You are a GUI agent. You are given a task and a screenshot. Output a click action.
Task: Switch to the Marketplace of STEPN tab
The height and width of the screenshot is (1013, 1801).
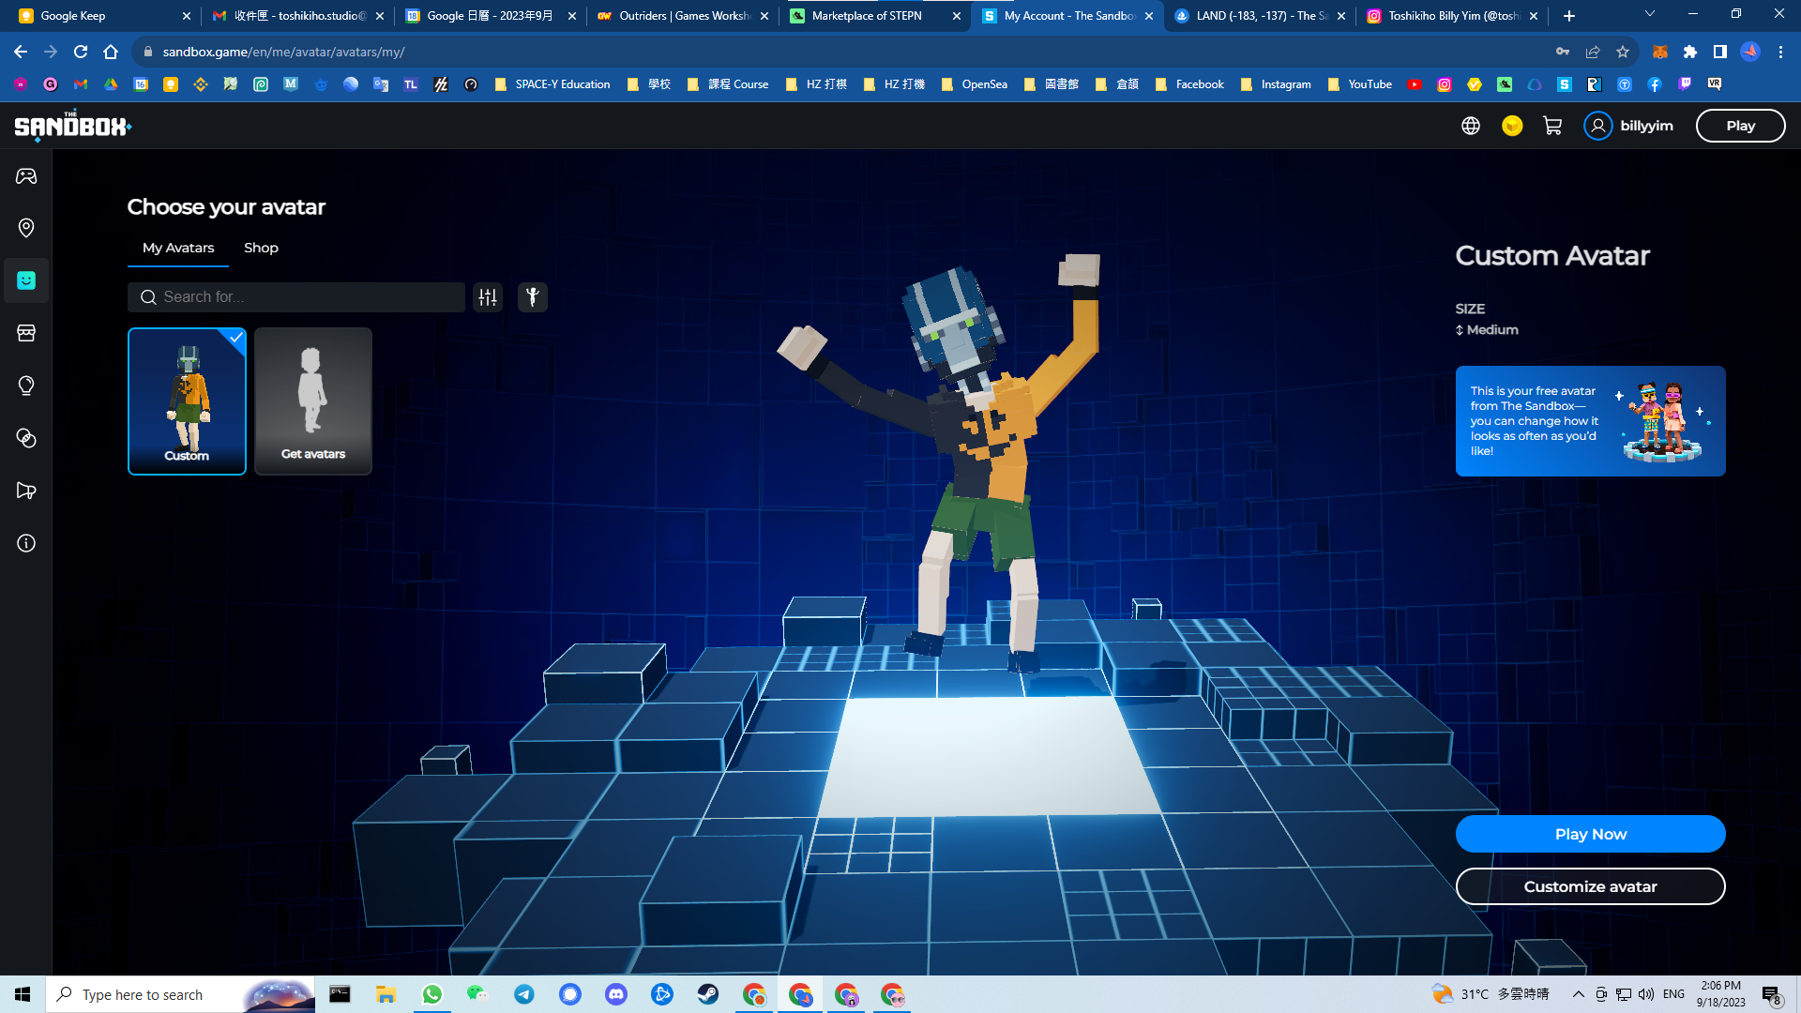coord(874,16)
